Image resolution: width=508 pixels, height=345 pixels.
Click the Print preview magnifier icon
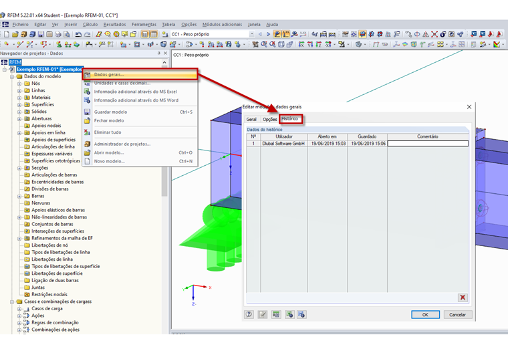[67, 34]
